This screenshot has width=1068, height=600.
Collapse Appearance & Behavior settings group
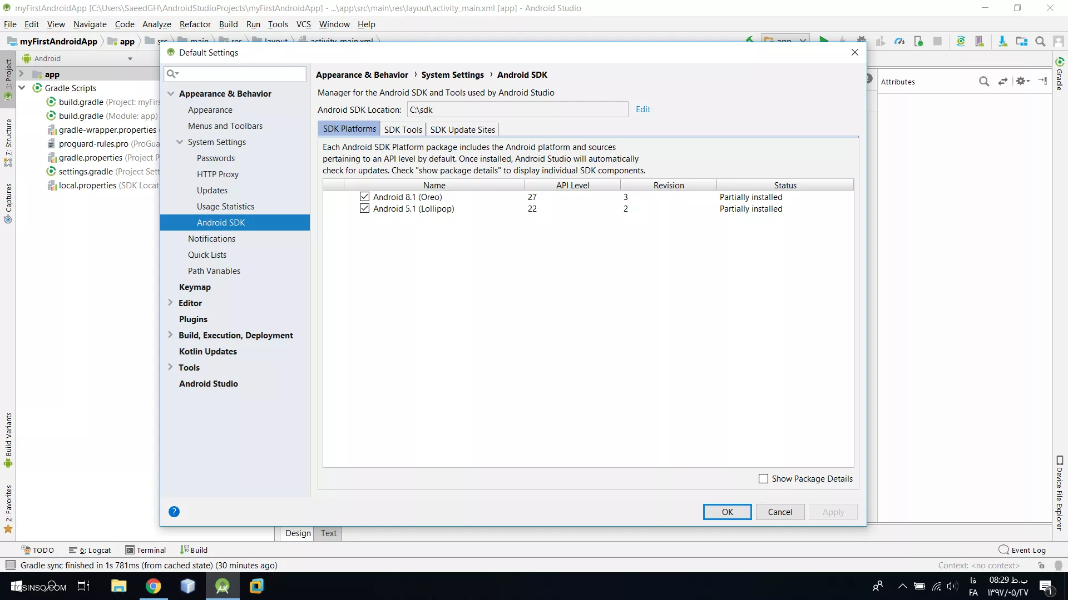pyautogui.click(x=171, y=94)
